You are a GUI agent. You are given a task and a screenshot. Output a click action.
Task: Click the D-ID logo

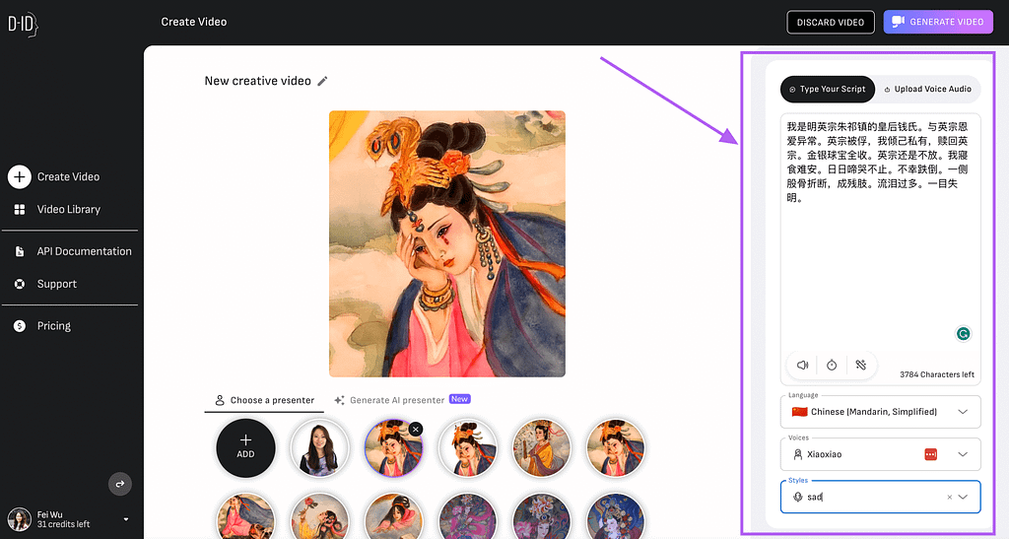point(22,25)
